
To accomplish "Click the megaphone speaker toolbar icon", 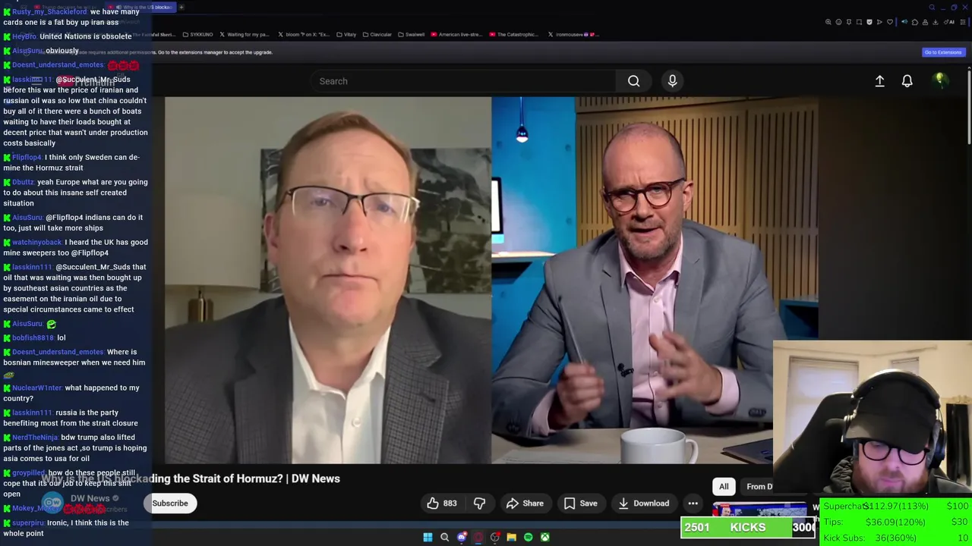I will (x=904, y=22).
